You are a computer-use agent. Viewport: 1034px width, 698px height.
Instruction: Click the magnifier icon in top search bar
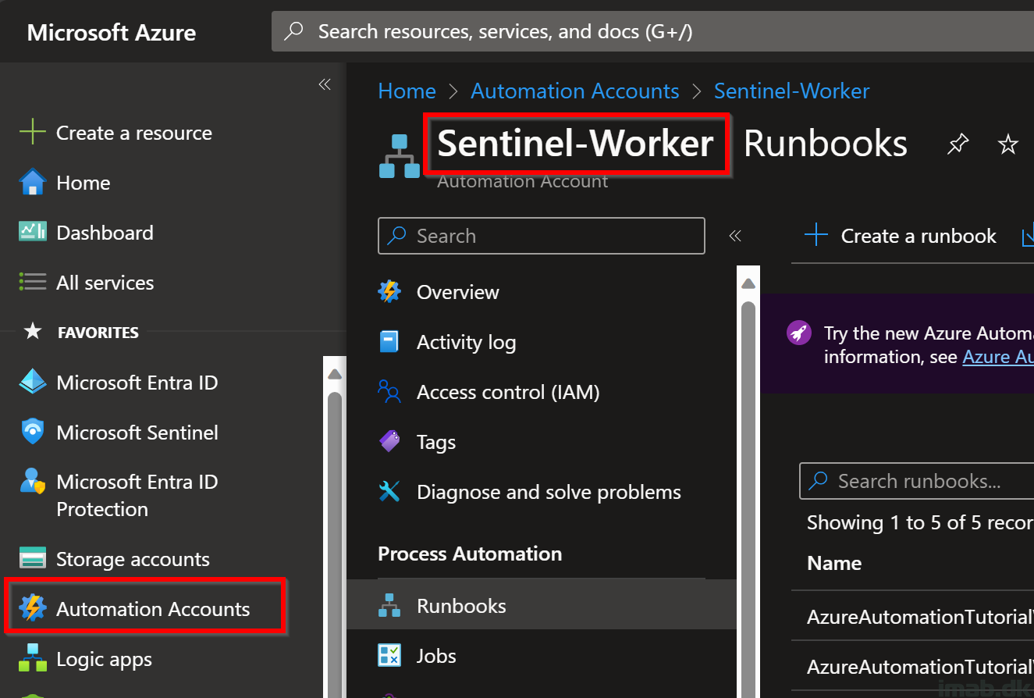(293, 32)
